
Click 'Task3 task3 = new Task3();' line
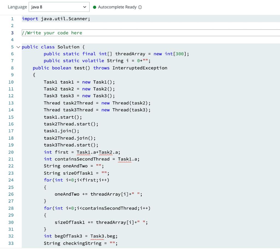click(x=79, y=96)
